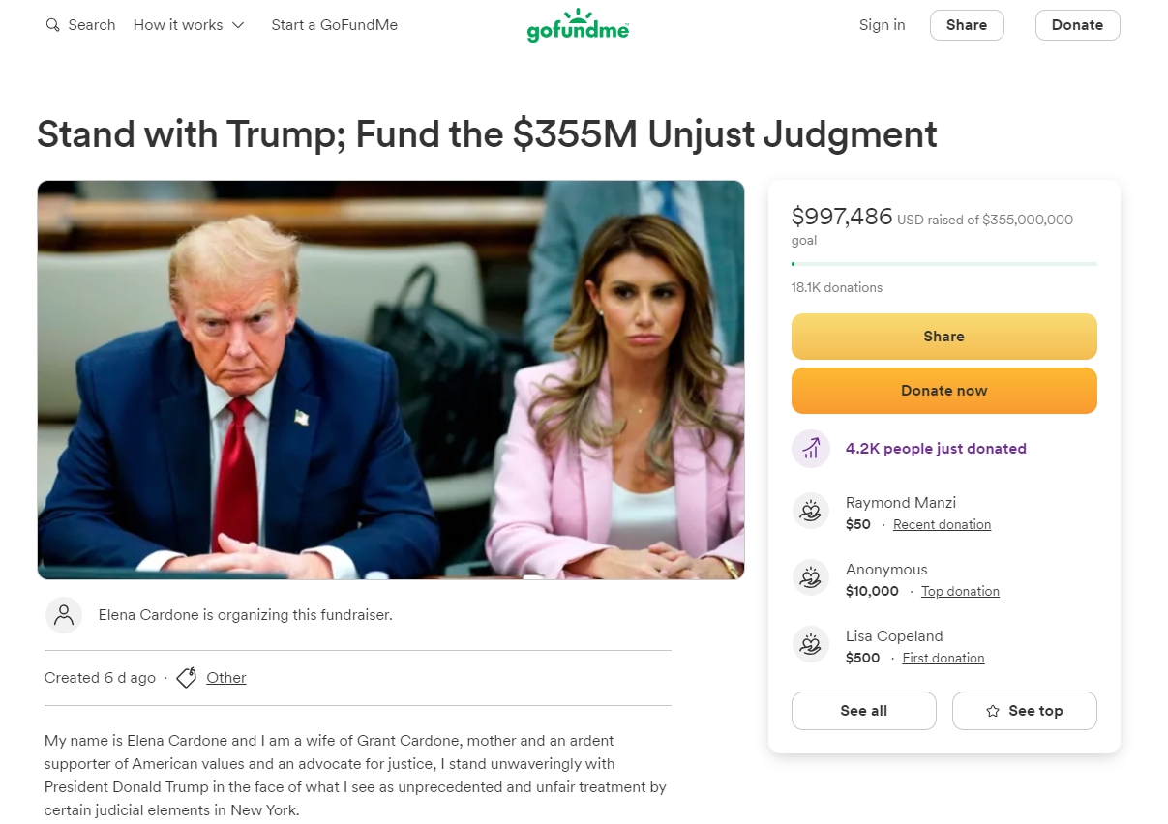Click the See all donations button
This screenshot has width=1168, height=824.
tap(863, 711)
